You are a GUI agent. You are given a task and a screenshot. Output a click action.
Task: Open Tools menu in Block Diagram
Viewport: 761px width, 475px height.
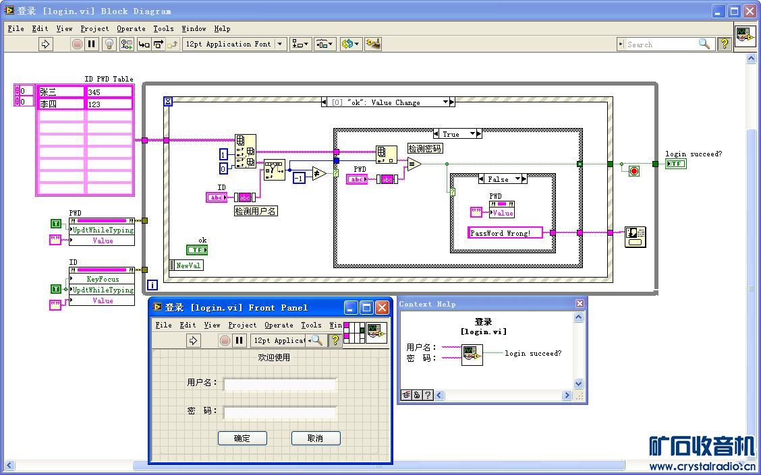tap(163, 28)
